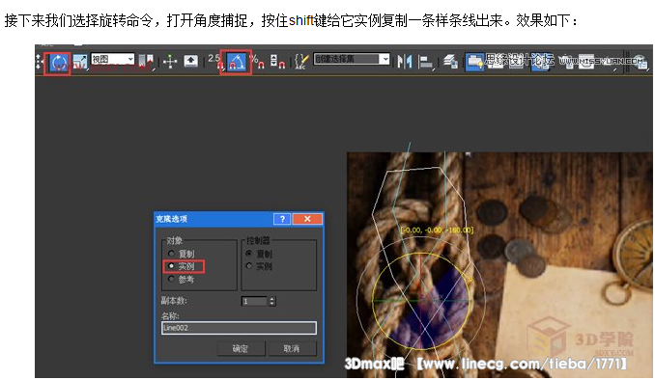Image resolution: width=655 pixels, height=380 pixels.
Task: Open the Layer Manager icon
Action: [450, 62]
